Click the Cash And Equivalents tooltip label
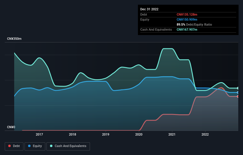Image resolution: width=243 pixels, height=155 pixels. [x=156, y=29]
